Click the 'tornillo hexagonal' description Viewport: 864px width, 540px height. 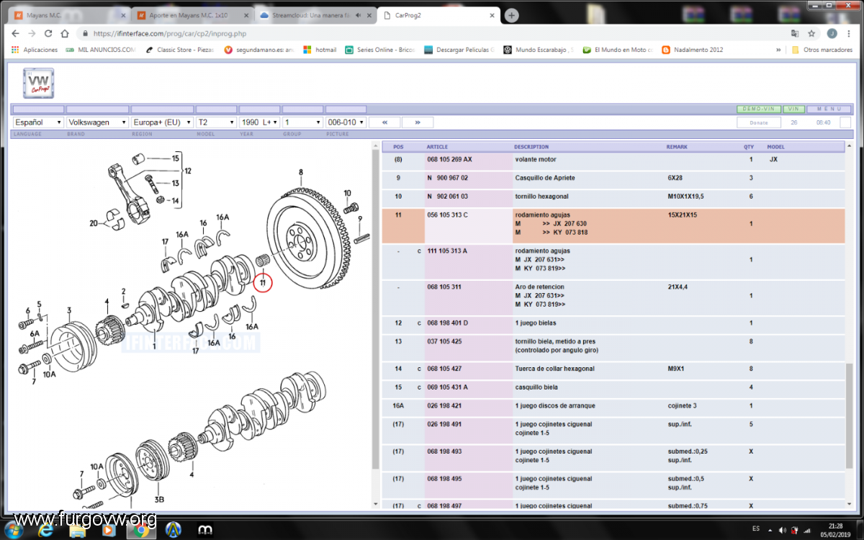point(541,197)
